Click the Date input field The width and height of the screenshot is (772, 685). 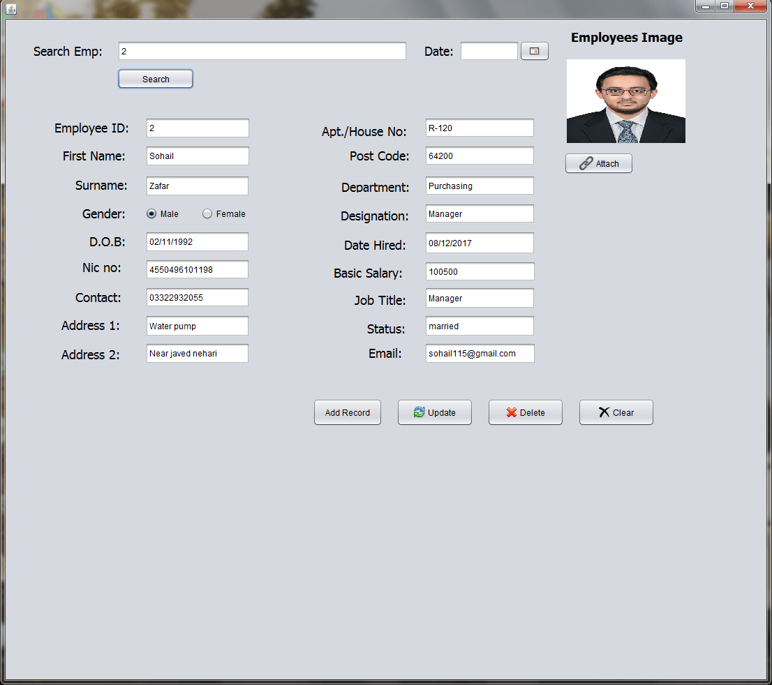[489, 51]
